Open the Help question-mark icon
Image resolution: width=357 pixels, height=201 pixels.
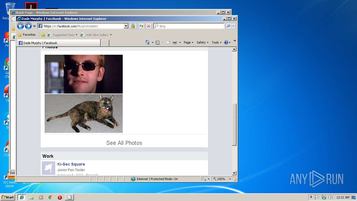coord(226,42)
